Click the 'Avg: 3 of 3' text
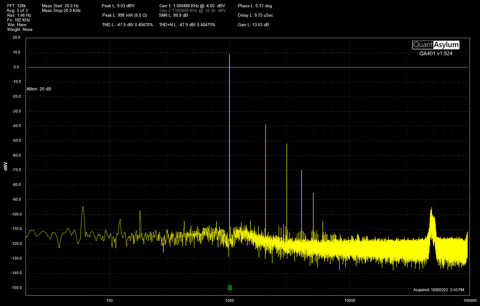480x306 pixels. (x=17, y=11)
